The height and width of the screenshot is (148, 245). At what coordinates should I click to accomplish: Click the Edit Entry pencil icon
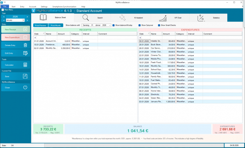pos(25,53)
